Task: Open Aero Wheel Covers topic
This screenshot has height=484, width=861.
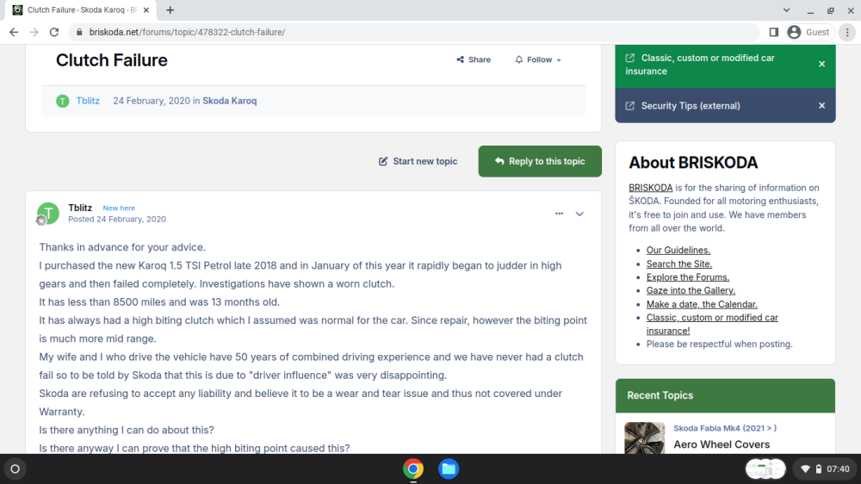Action: point(722,444)
